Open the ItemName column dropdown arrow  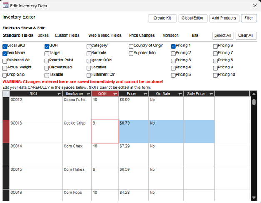tap(88, 94)
